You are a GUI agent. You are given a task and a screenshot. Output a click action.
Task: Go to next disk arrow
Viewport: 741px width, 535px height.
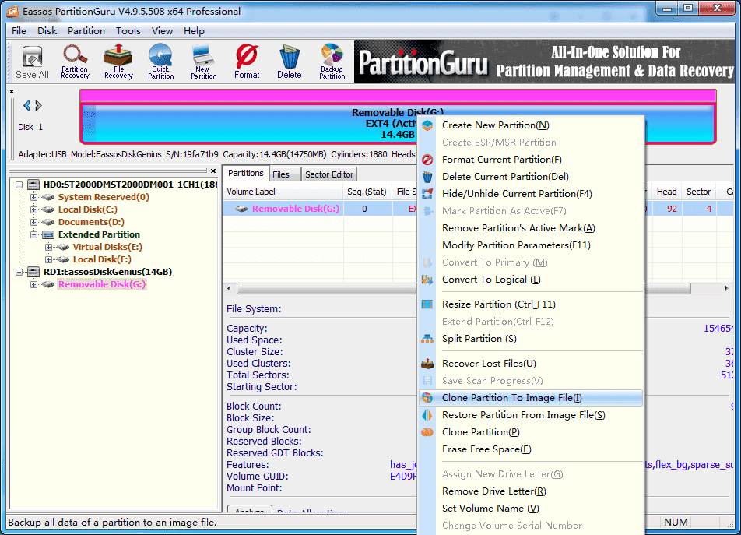tap(39, 105)
